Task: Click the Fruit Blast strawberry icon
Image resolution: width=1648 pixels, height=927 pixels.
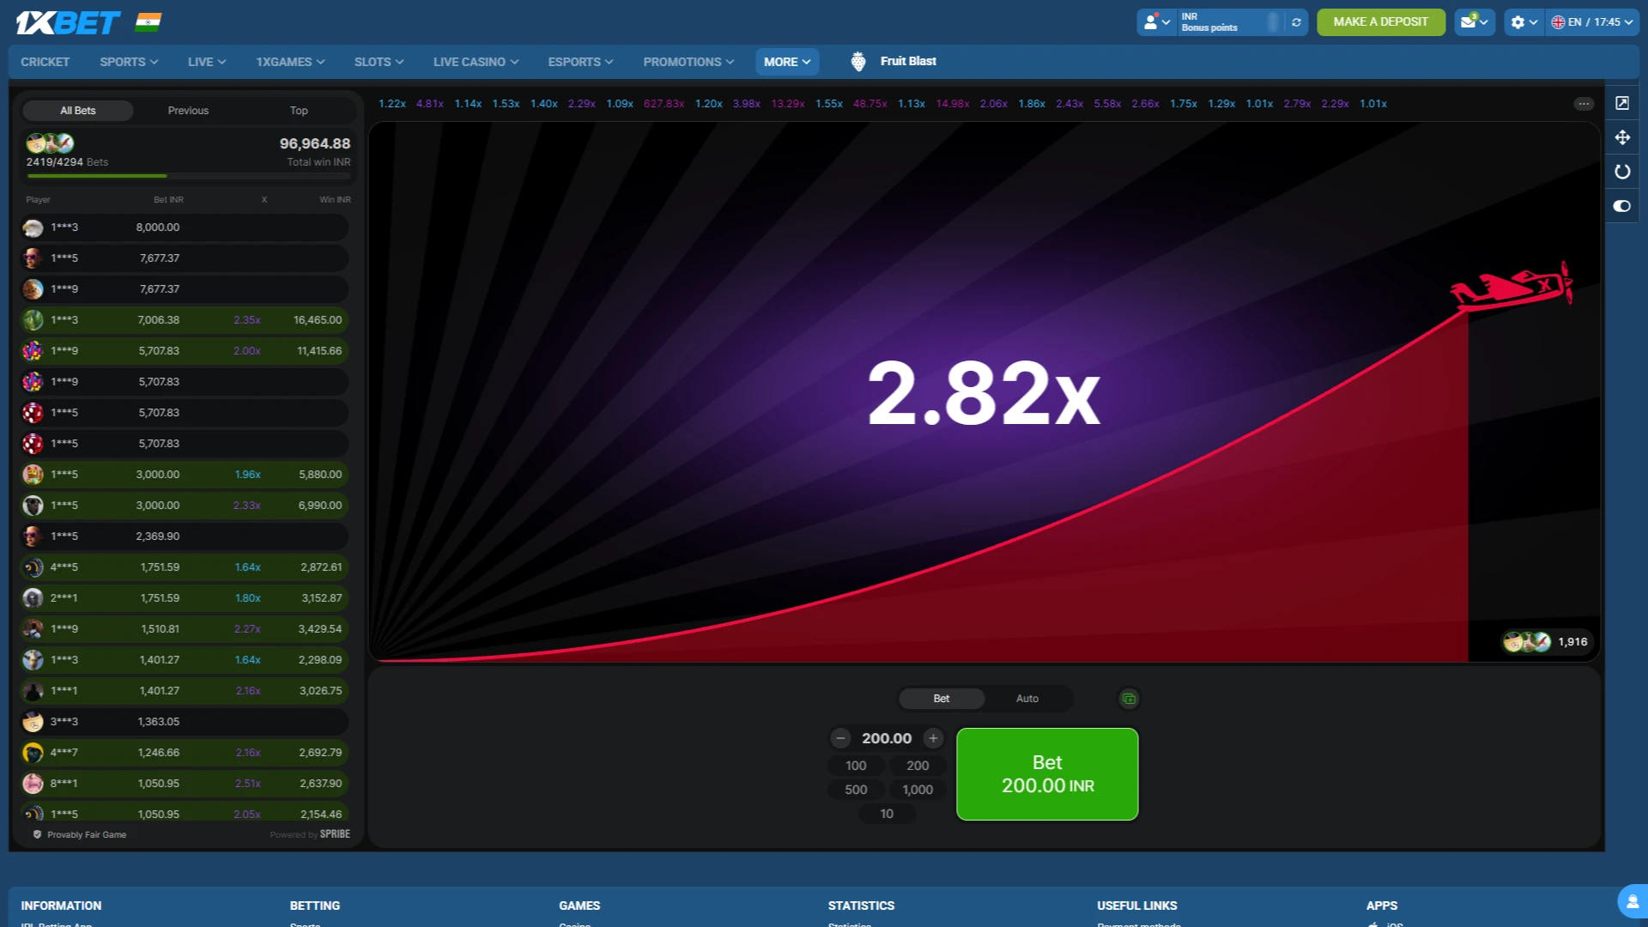Action: [x=857, y=61]
